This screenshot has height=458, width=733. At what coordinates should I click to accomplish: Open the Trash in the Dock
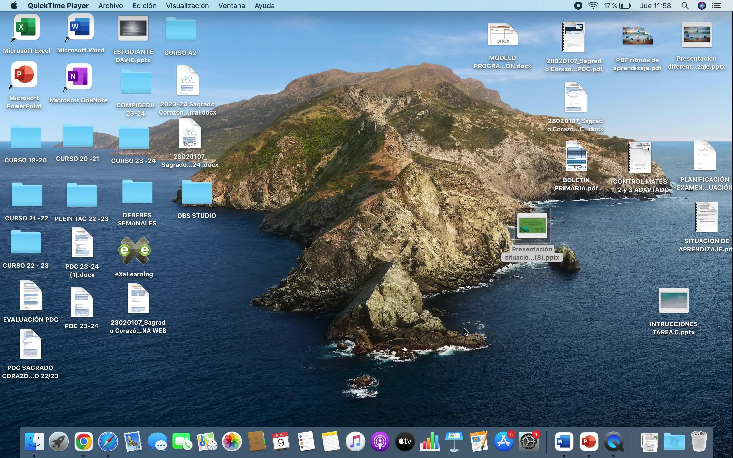coord(699,441)
